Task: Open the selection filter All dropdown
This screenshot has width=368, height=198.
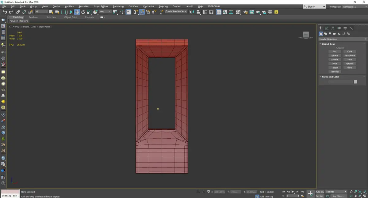Action: coord(41,12)
